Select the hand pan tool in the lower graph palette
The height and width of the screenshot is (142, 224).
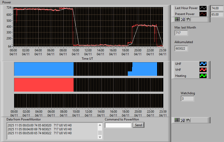point(188,120)
